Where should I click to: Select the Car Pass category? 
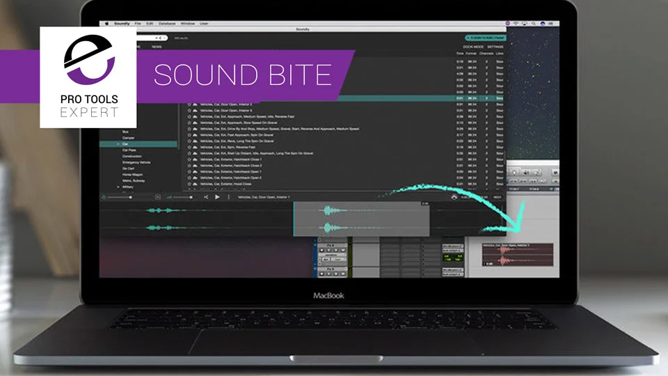click(x=129, y=150)
